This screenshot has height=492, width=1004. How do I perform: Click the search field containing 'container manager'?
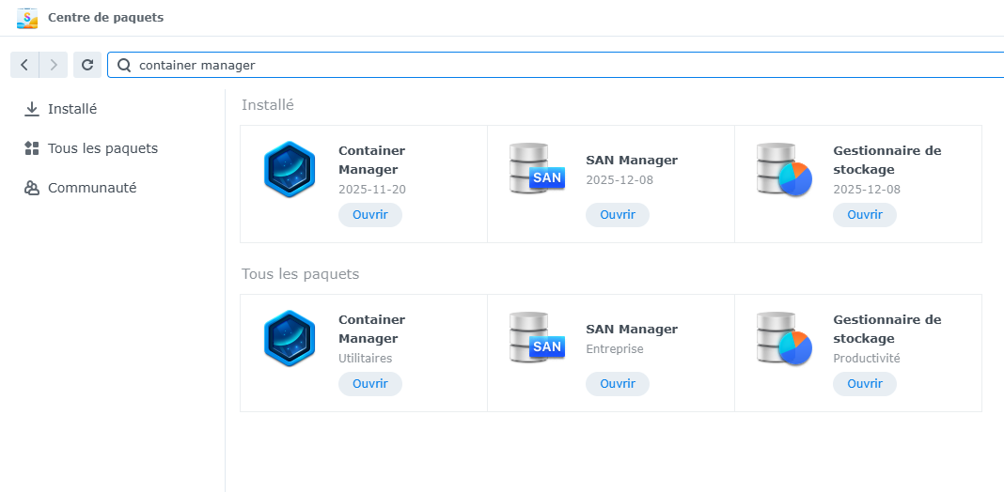coord(556,66)
